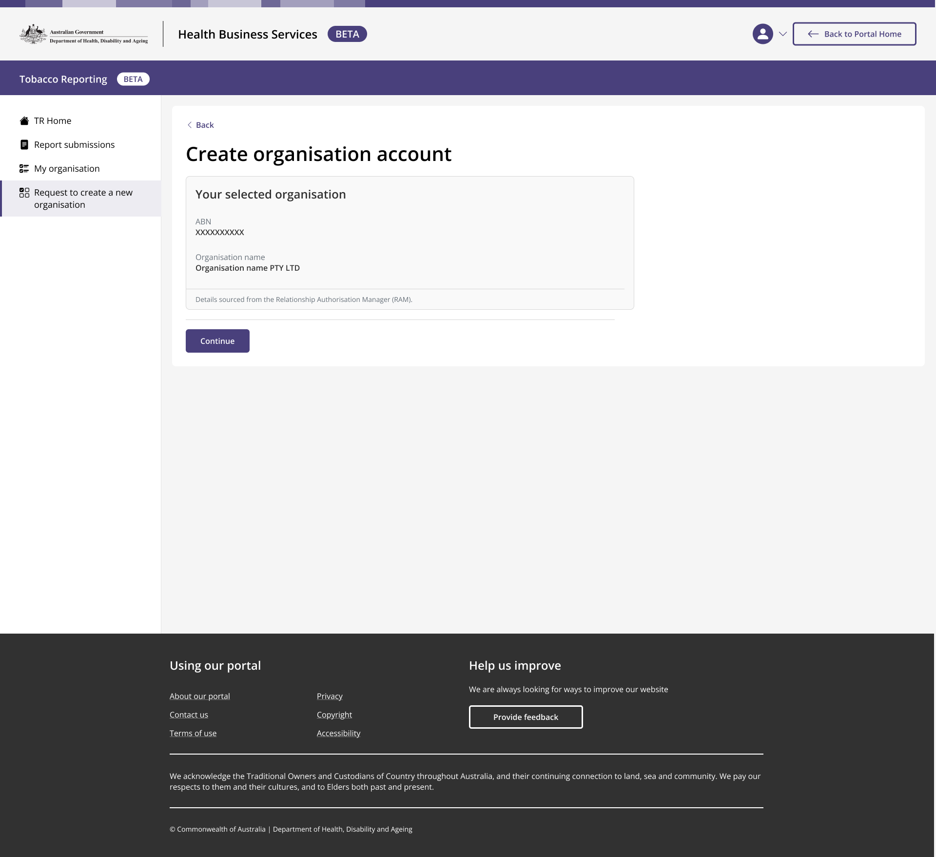Open TR Home in the sidebar

[x=80, y=120]
